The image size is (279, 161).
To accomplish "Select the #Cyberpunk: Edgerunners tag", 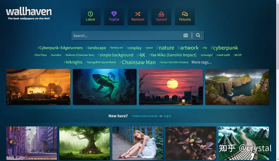I will tap(60, 48).
